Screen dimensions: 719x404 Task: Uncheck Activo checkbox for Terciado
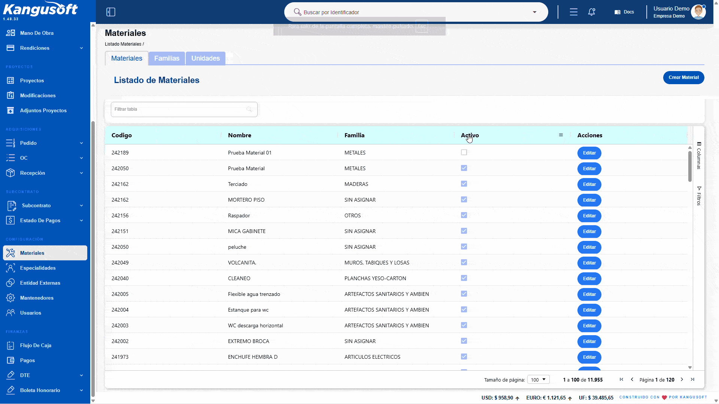pyautogui.click(x=464, y=184)
